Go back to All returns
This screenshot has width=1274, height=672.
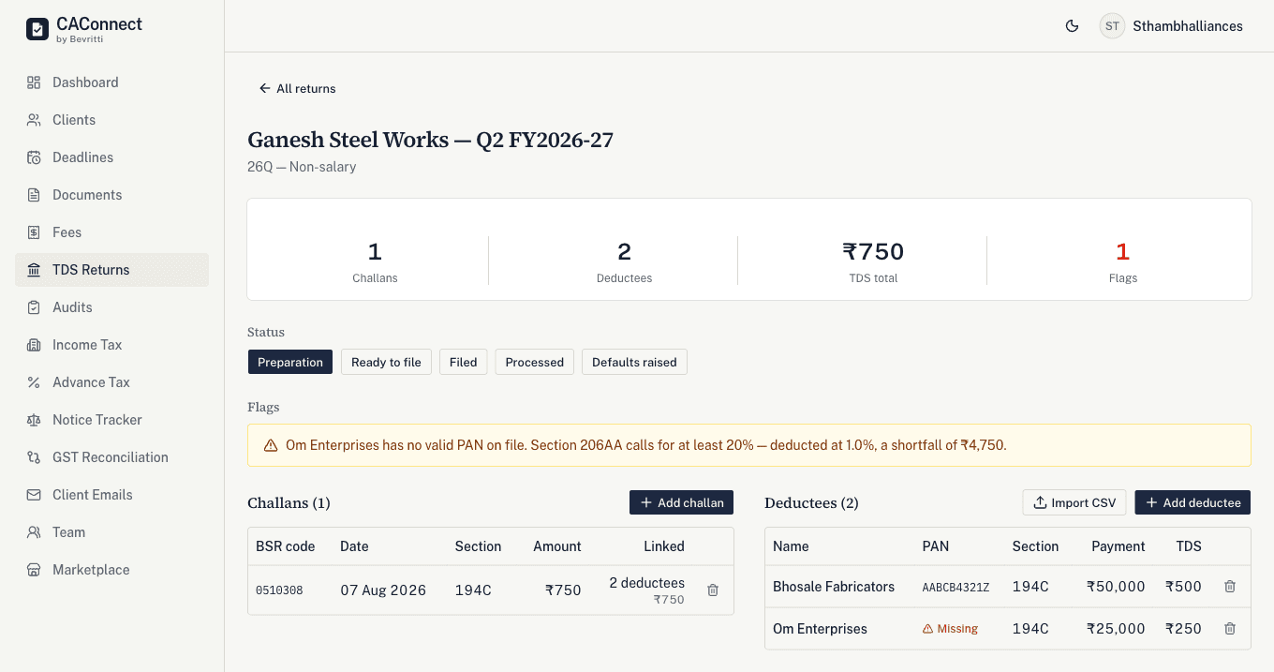297,88
